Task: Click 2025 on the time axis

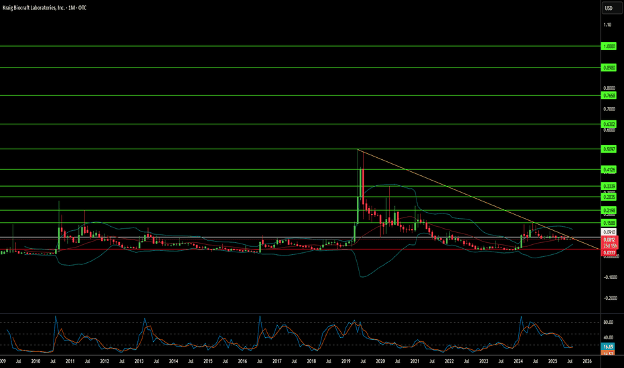Action: [x=553, y=361]
